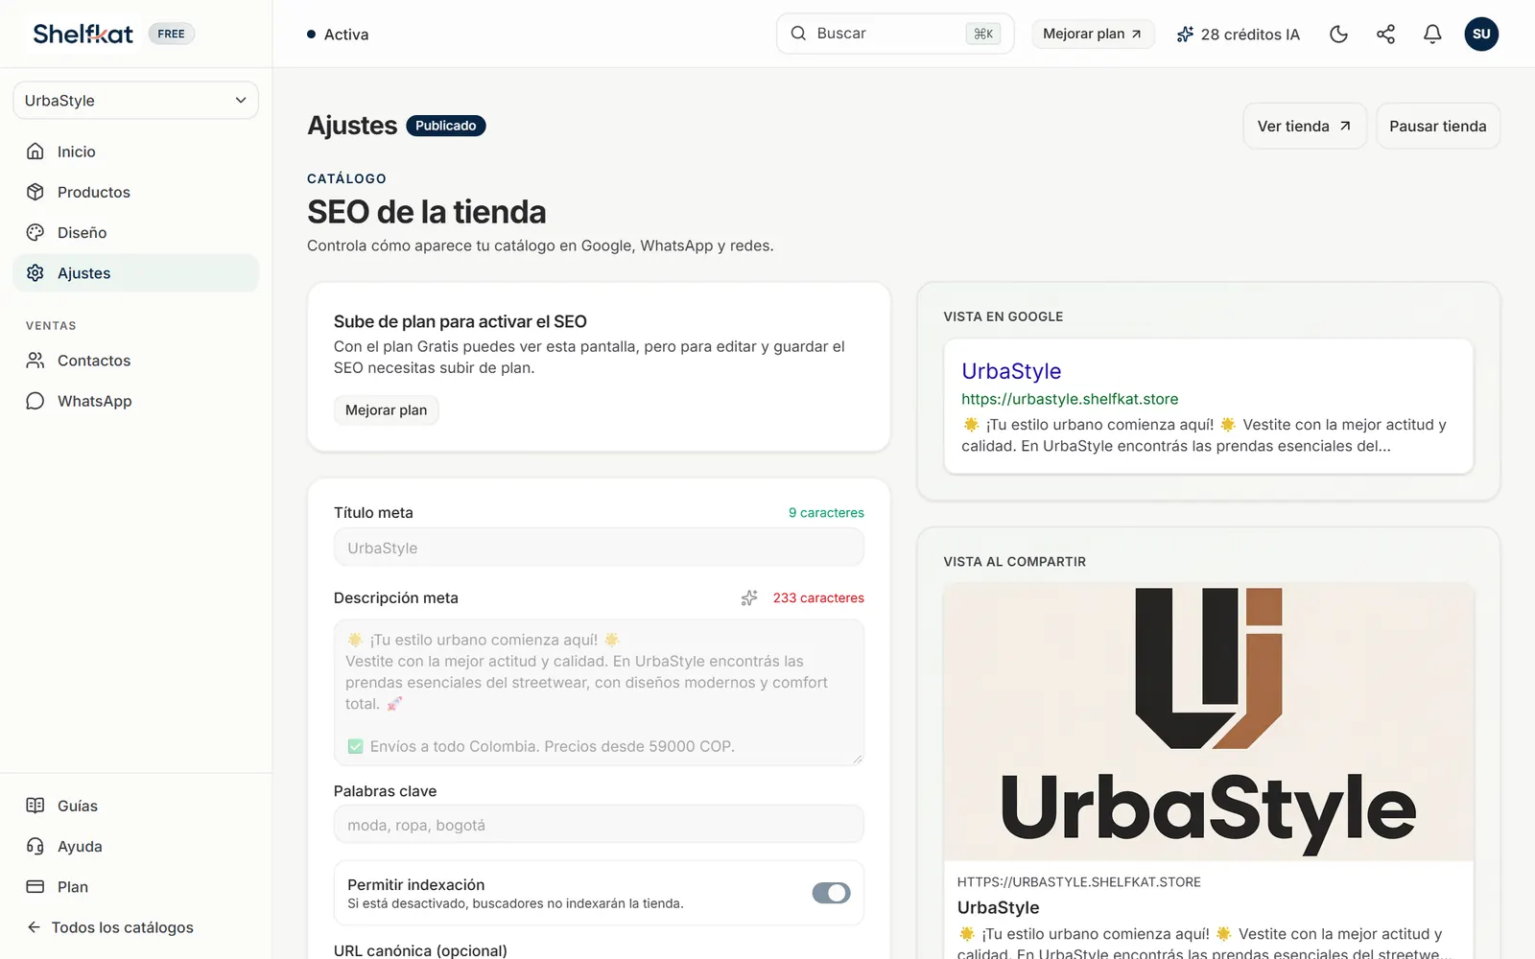Open notifications bell

tap(1432, 34)
